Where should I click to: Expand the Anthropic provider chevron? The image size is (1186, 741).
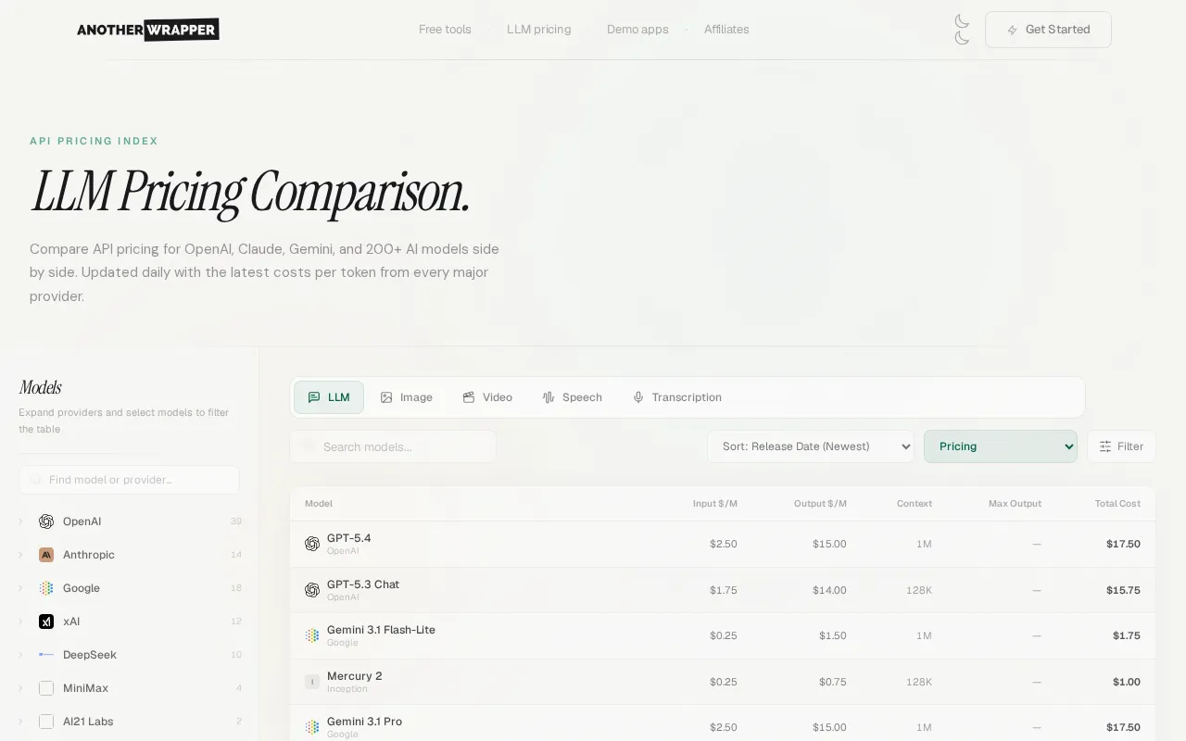pyautogui.click(x=20, y=555)
